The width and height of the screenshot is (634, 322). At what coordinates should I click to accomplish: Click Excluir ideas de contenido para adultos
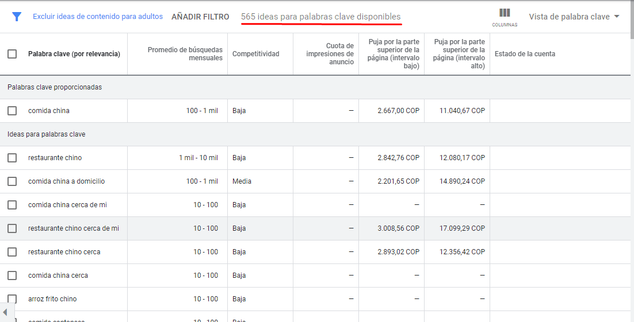click(98, 17)
